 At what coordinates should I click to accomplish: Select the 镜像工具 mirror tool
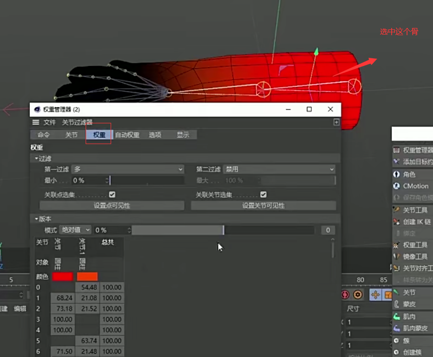[x=413, y=257]
